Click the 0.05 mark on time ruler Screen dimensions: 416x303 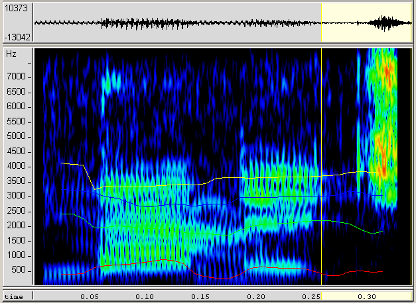(88, 296)
